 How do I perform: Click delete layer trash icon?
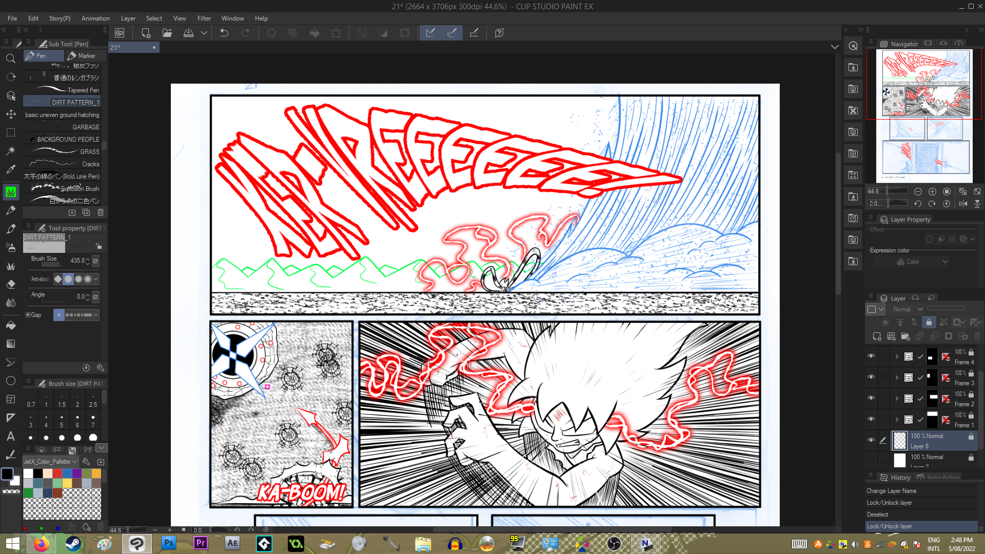(977, 337)
